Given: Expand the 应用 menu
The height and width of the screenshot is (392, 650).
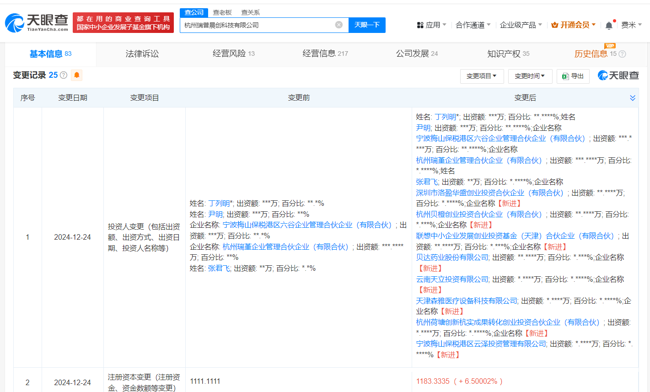Looking at the screenshot, I should pos(431,25).
